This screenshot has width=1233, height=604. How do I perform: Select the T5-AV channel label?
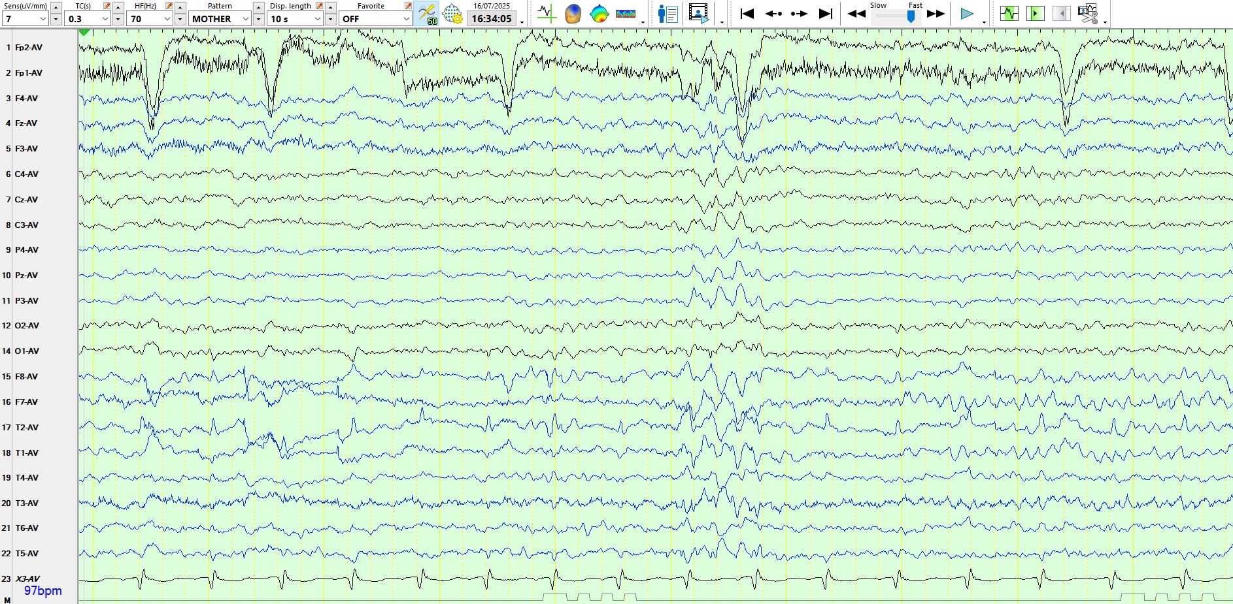pos(27,554)
